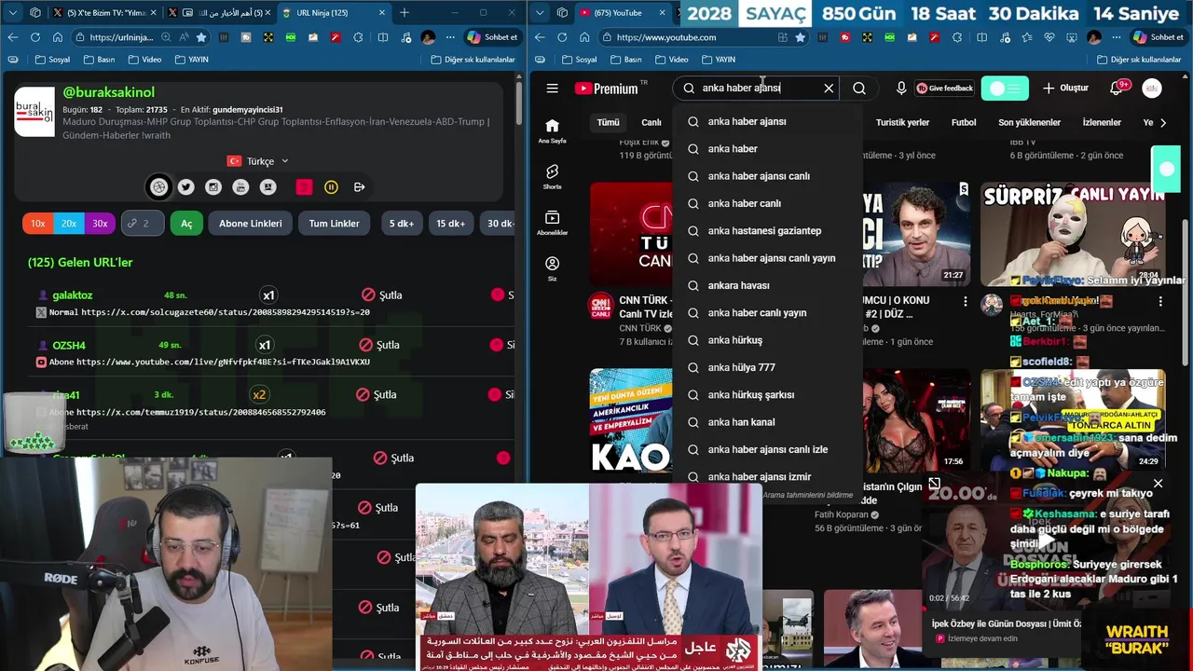The image size is (1193, 671).
Task: Select the Futbol category chip
Action: [964, 122]
